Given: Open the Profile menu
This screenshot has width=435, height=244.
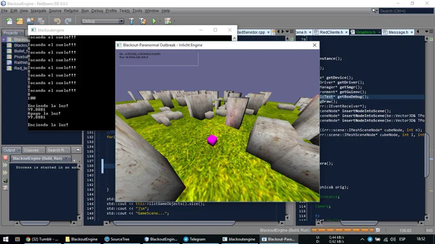Looking at the screenshot, I should (x=111, y=11).
